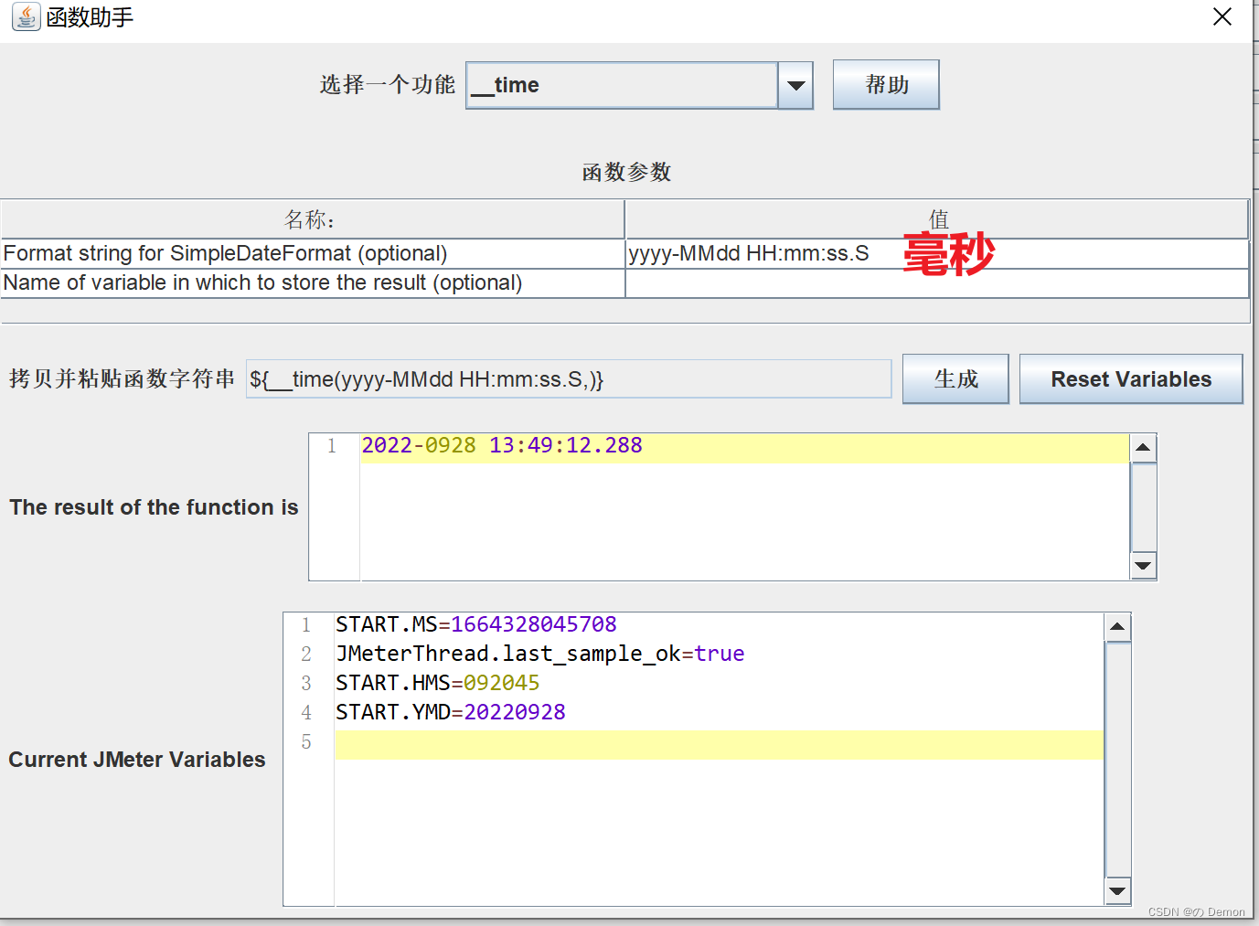Click result scrollbar down arrow

pyautogui.click(x=1143, y=566)
